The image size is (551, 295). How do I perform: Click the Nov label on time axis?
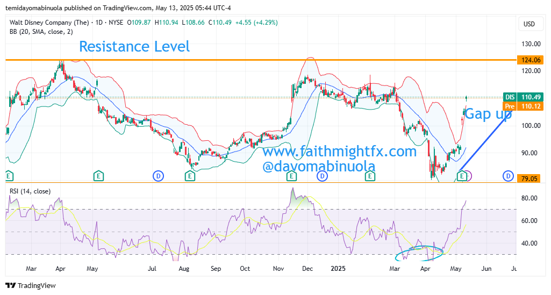[278, 269]
